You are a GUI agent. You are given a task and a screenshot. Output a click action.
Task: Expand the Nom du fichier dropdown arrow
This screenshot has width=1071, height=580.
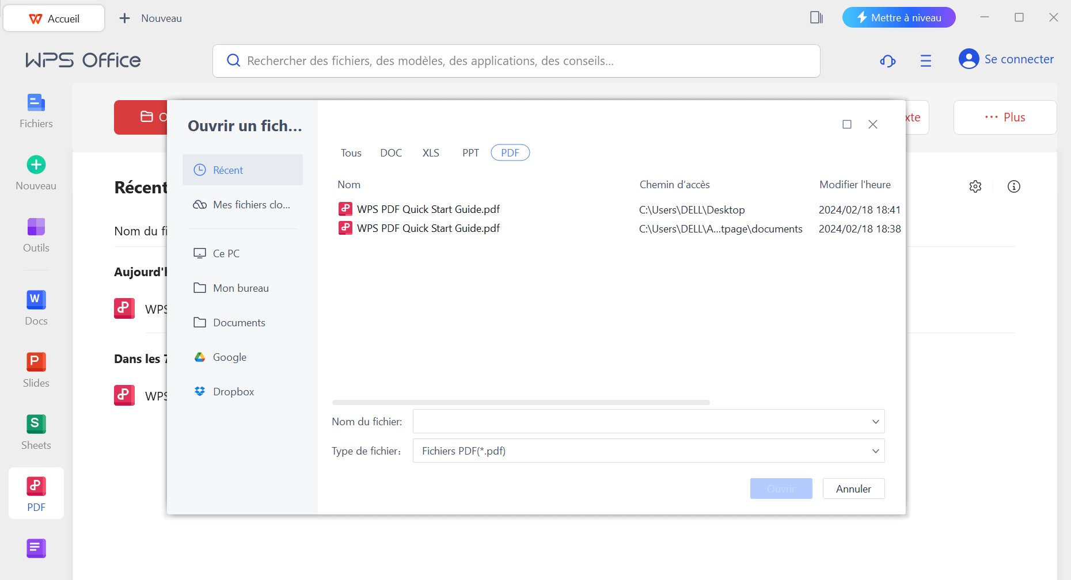coord(876,422)
